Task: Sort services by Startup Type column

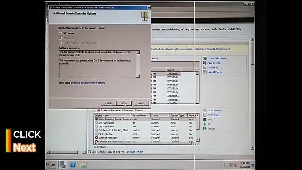Action: [178, 115]
